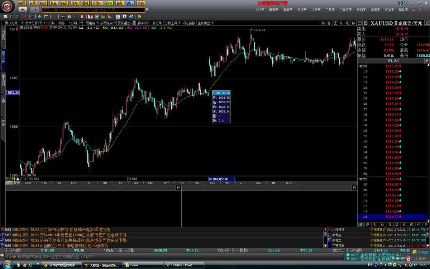Click the traffic light signal icon
The image size is (430, 269).
coord(63,16)
